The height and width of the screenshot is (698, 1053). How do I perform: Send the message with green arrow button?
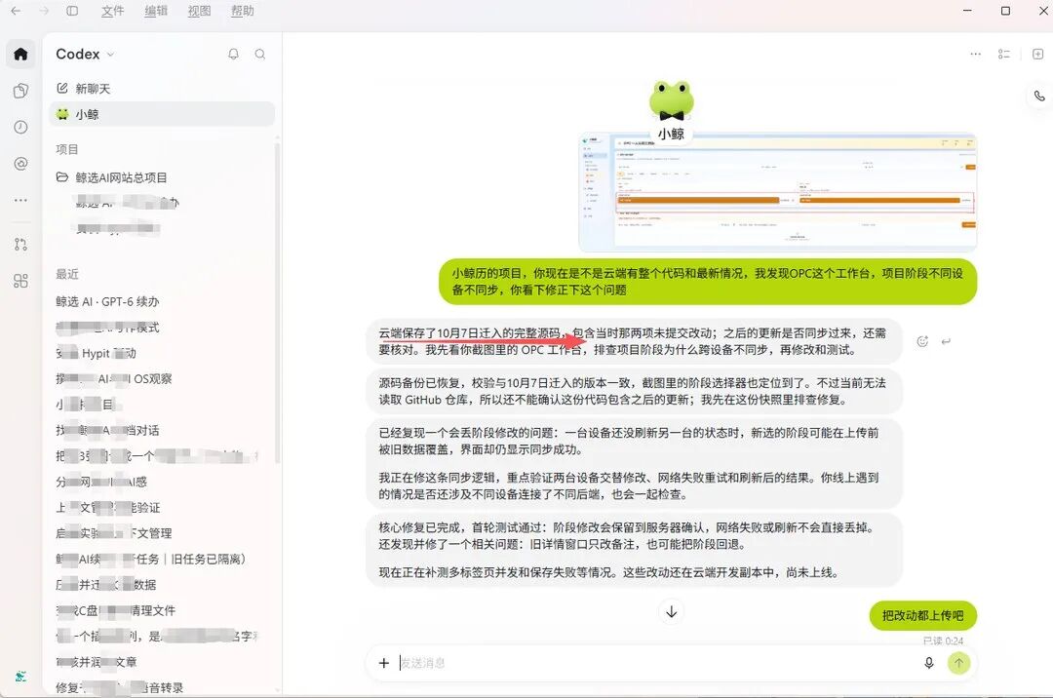pyautogui.click(x=959, y=663)
